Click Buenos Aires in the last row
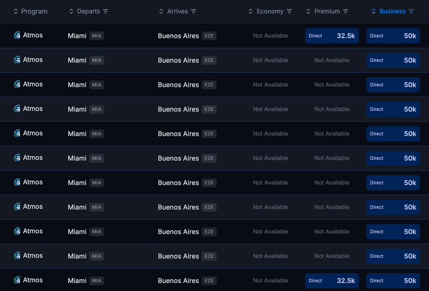This screenshot has height=291, width=429. tap(178, 281)
